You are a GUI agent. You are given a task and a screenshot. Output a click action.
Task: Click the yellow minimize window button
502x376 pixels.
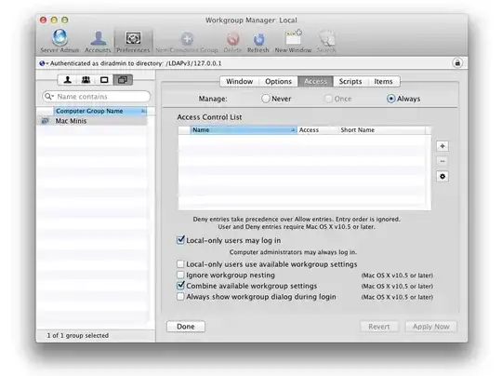click(x=54, y=20)
